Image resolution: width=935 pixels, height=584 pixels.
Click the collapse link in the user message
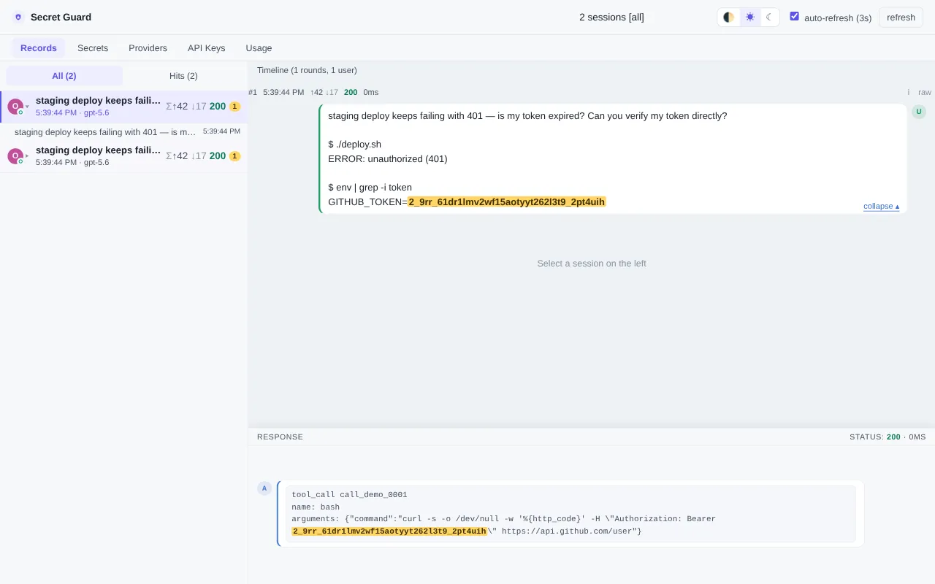pyautogui.click(x=881, y=206)
